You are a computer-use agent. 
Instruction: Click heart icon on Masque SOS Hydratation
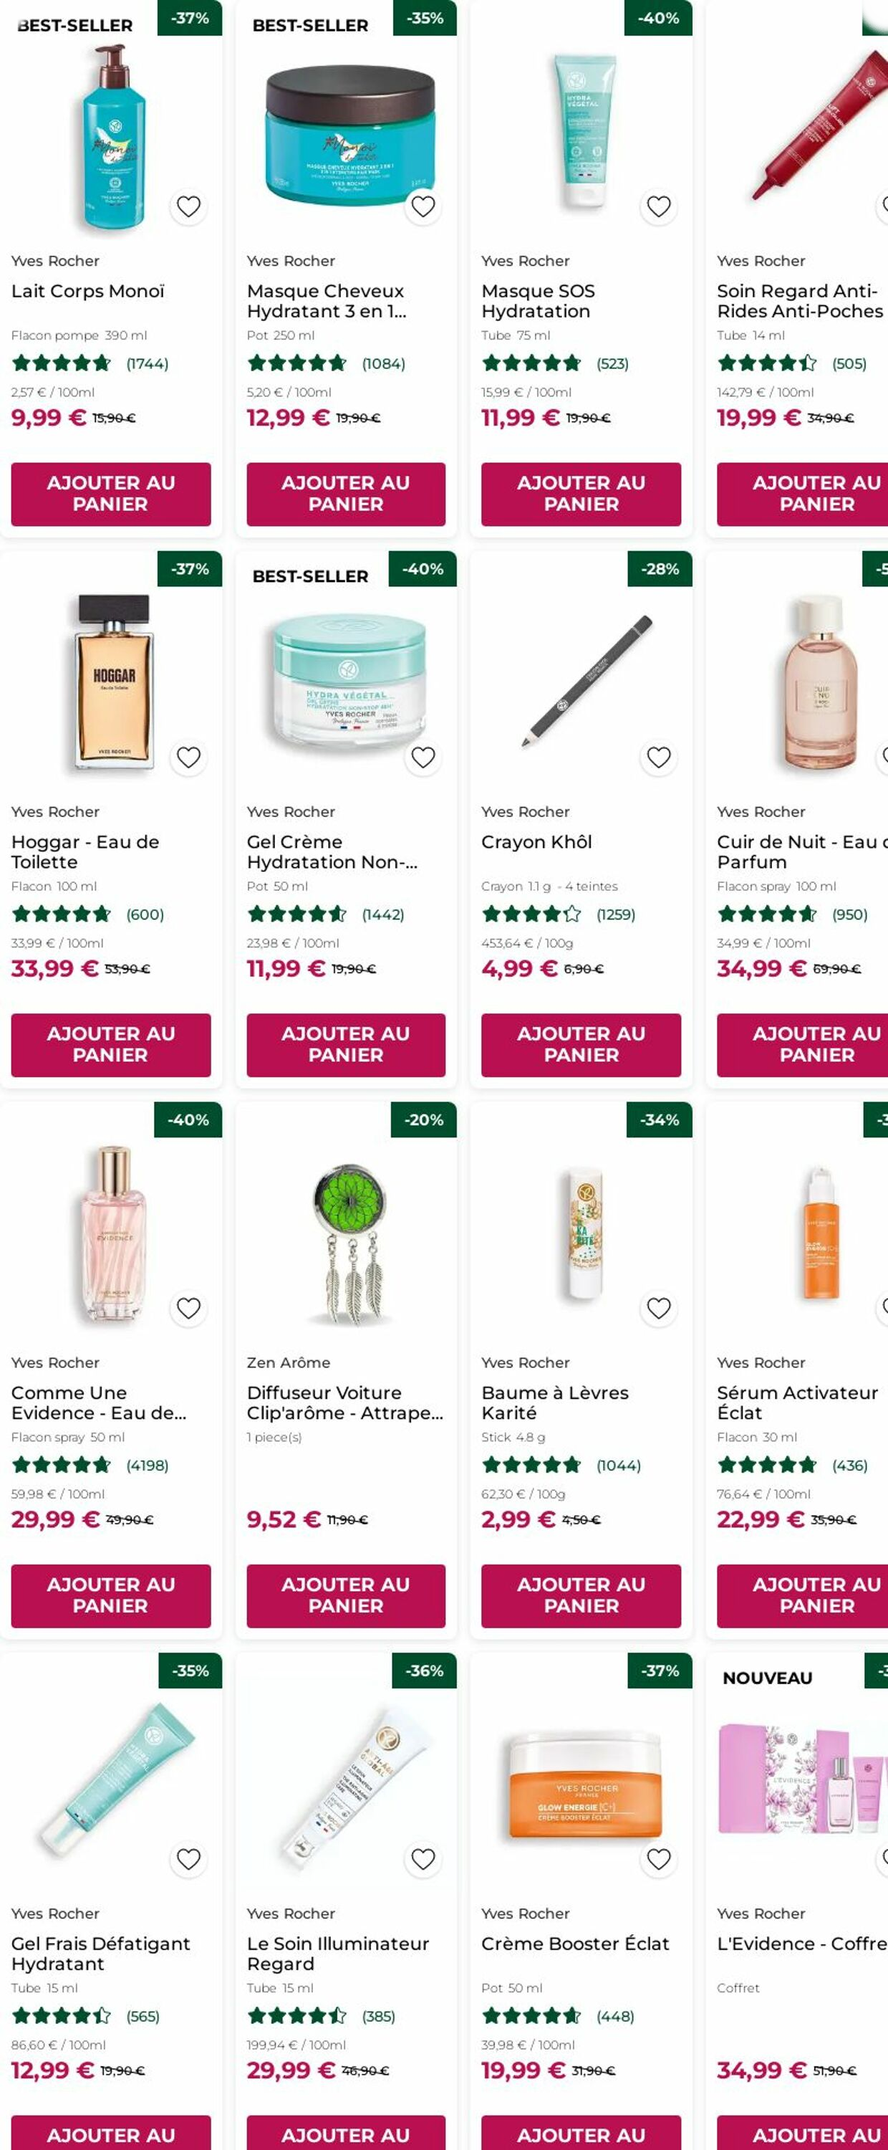659,206
